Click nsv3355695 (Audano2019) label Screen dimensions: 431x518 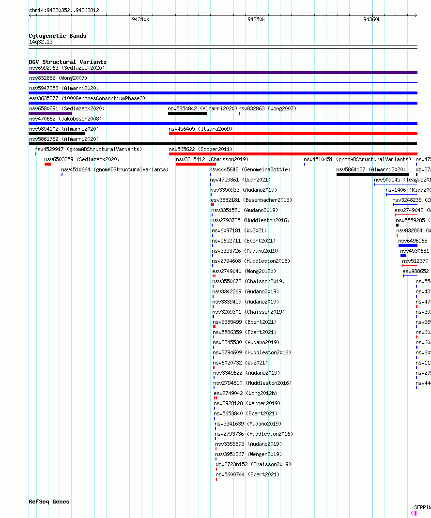(248, 444)
